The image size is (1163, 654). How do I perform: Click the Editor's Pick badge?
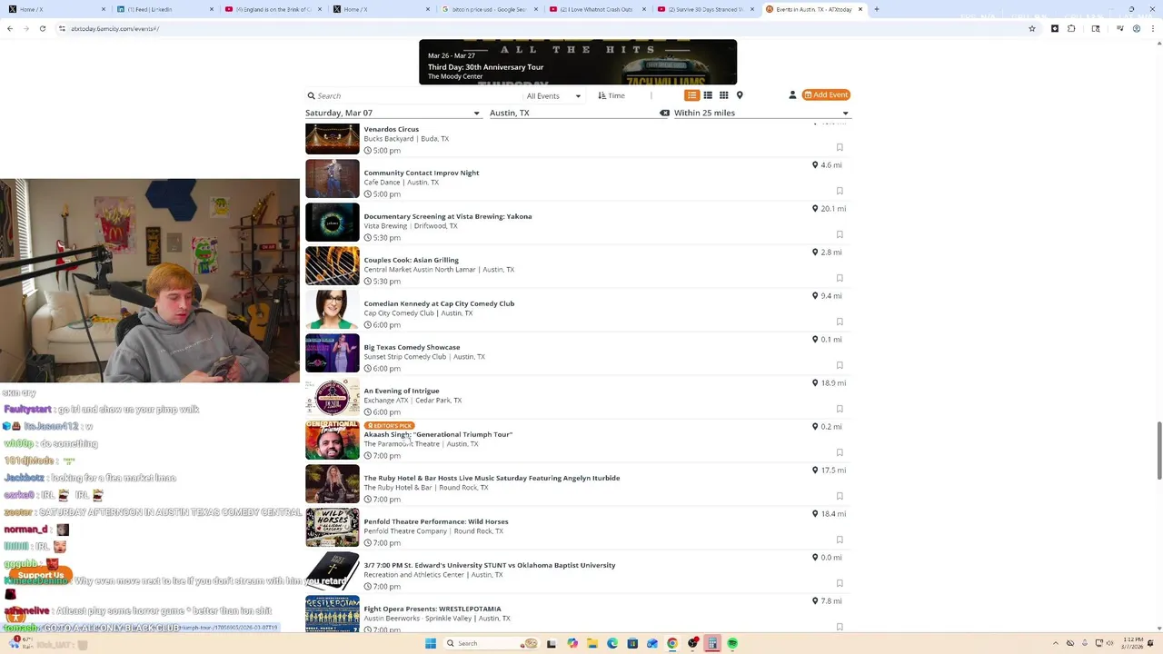point(389,425)
